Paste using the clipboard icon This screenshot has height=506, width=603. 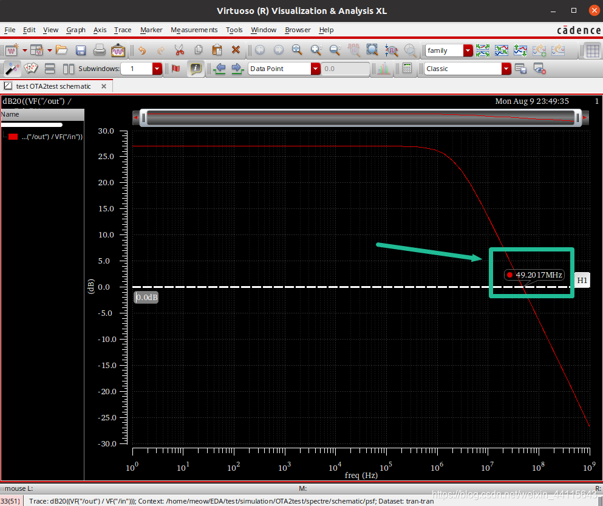tap(217, 50)
